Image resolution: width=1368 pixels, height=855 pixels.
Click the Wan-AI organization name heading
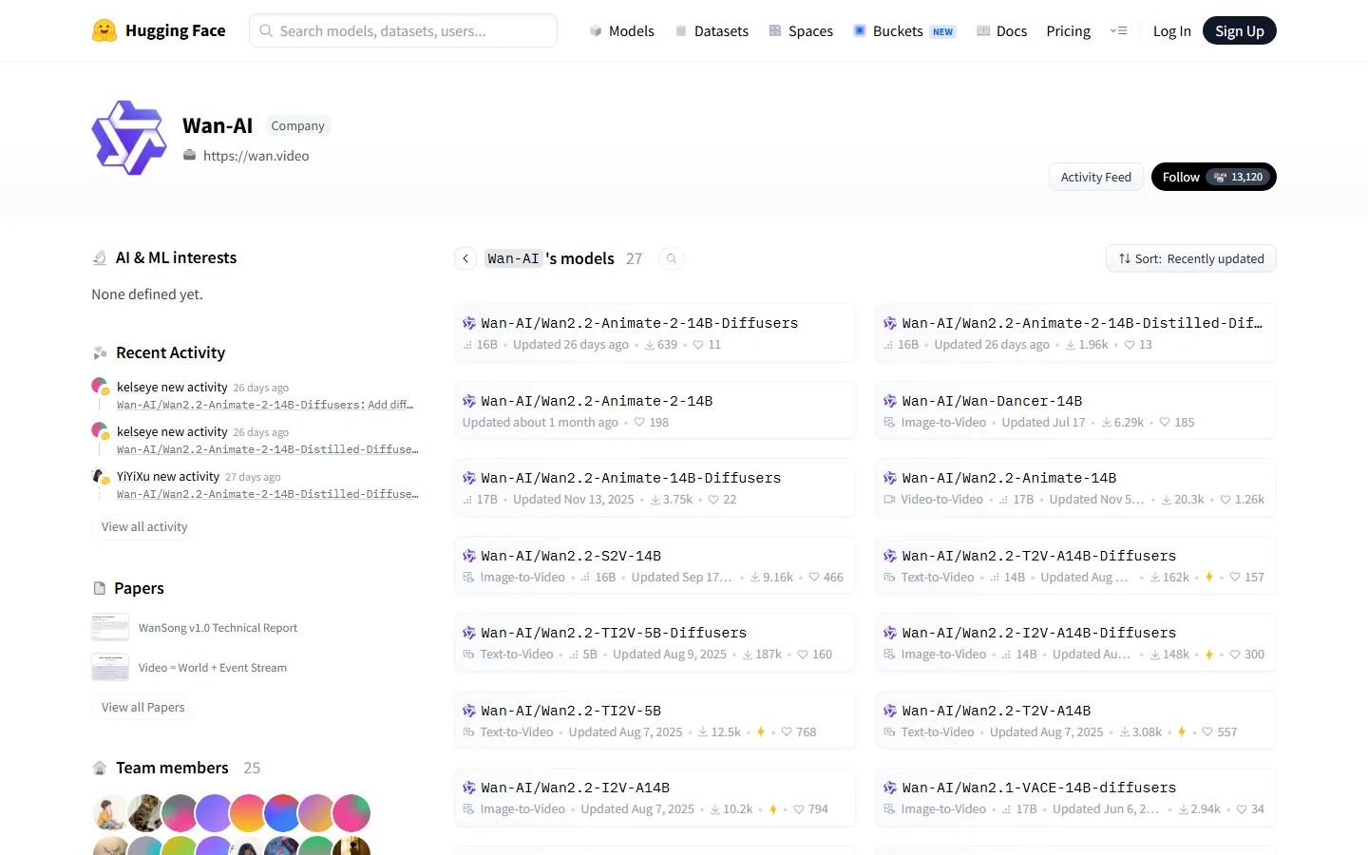pyautogui.click(x=218, y=125)
